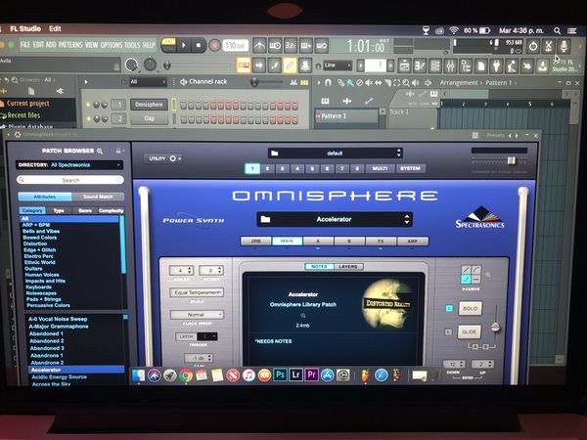Toggle the green mute LED for Clap channel

[88, 119]
